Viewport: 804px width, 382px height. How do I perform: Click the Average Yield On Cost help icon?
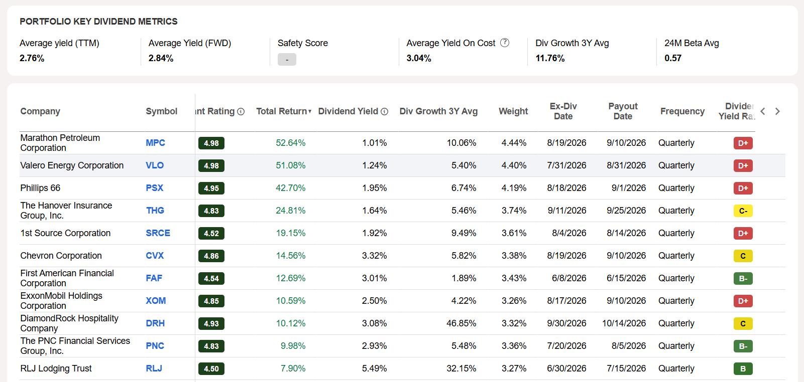click(505, 43)
